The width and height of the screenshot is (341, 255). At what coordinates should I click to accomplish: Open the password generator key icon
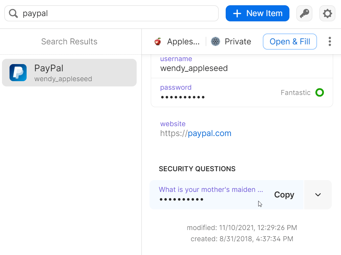coord(304,13)
